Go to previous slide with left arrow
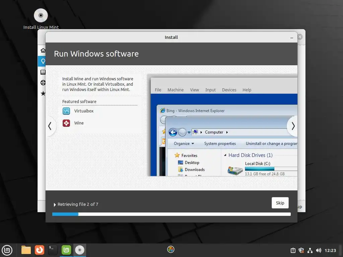The image size is (343, 257). point(50,126)
